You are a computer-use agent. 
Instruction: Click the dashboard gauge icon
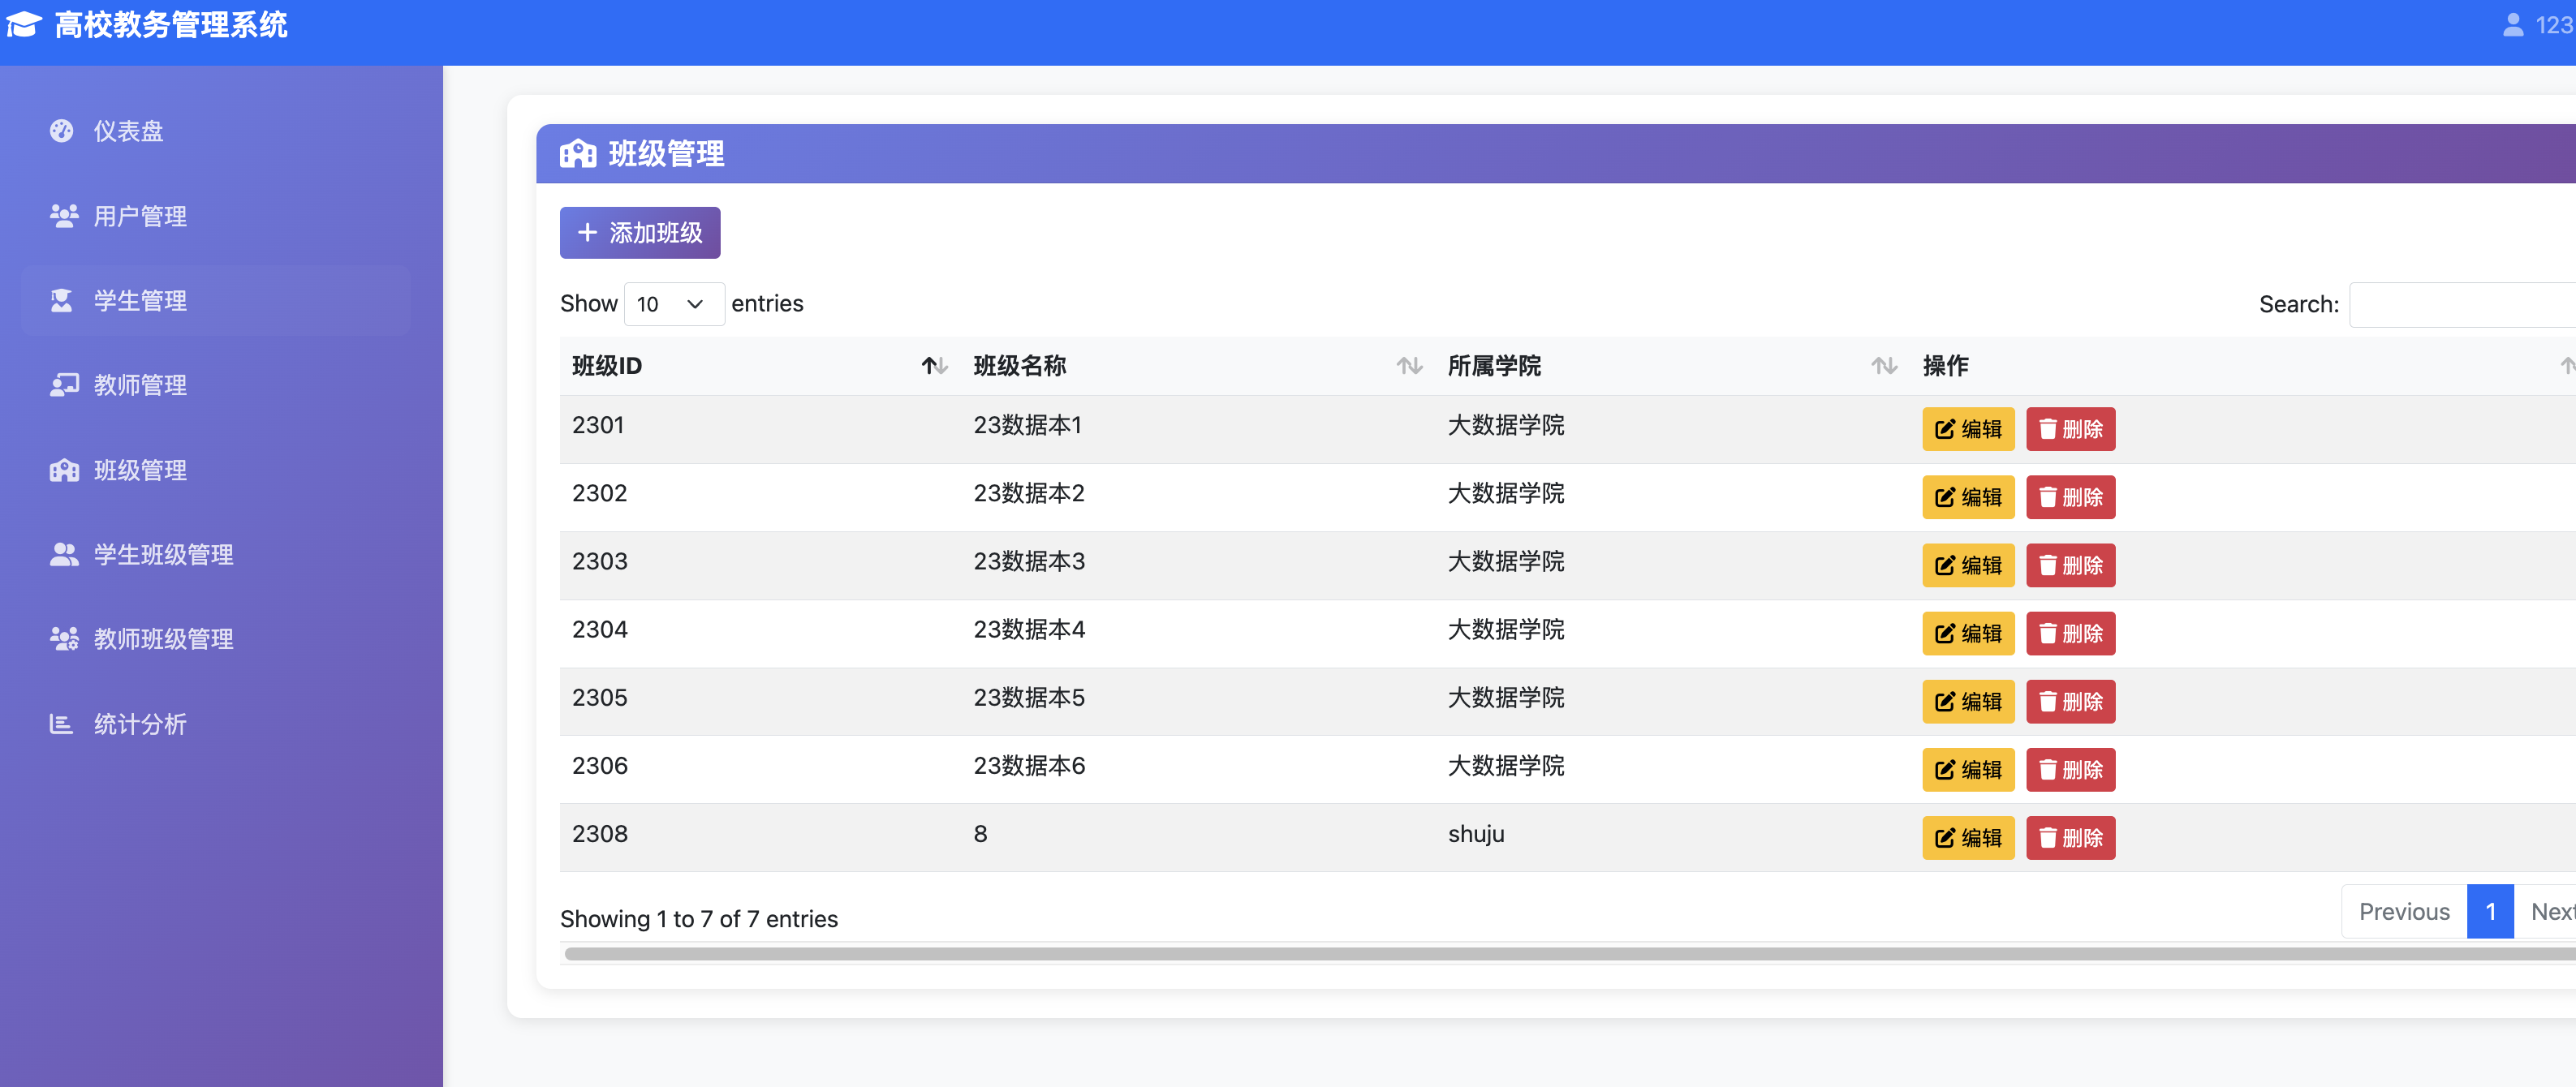pos(62,131)
